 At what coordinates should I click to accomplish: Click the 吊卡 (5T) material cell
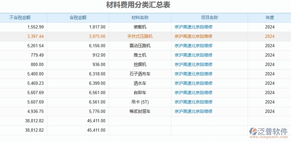[x=140, y=102]
